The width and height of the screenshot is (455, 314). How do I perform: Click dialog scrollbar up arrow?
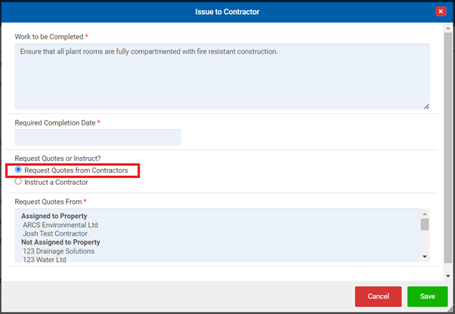pos(448,28)
